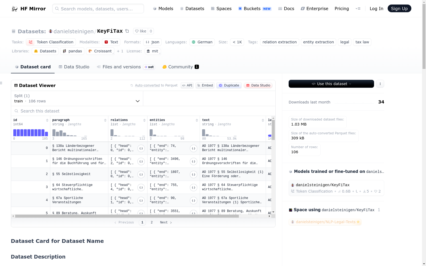The height and width of the screenshot is (266, 426).
Task: Open the mit license tag
Action: click(153, 51)
